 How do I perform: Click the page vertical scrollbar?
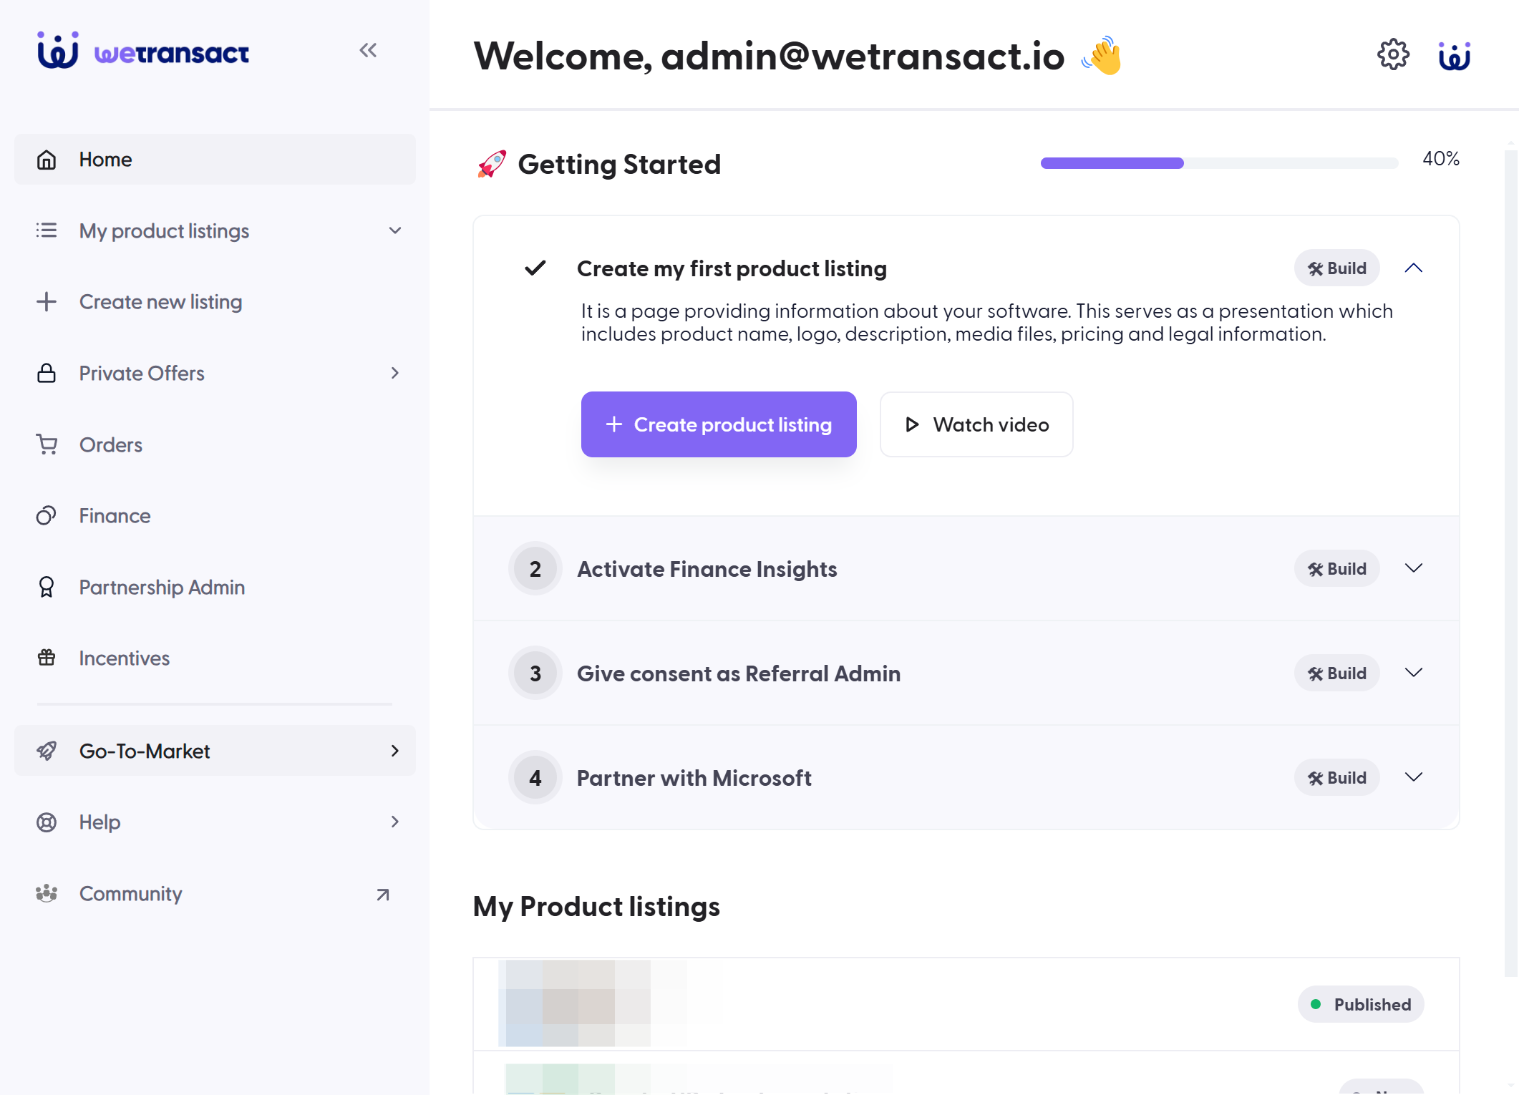[1510, 562]
